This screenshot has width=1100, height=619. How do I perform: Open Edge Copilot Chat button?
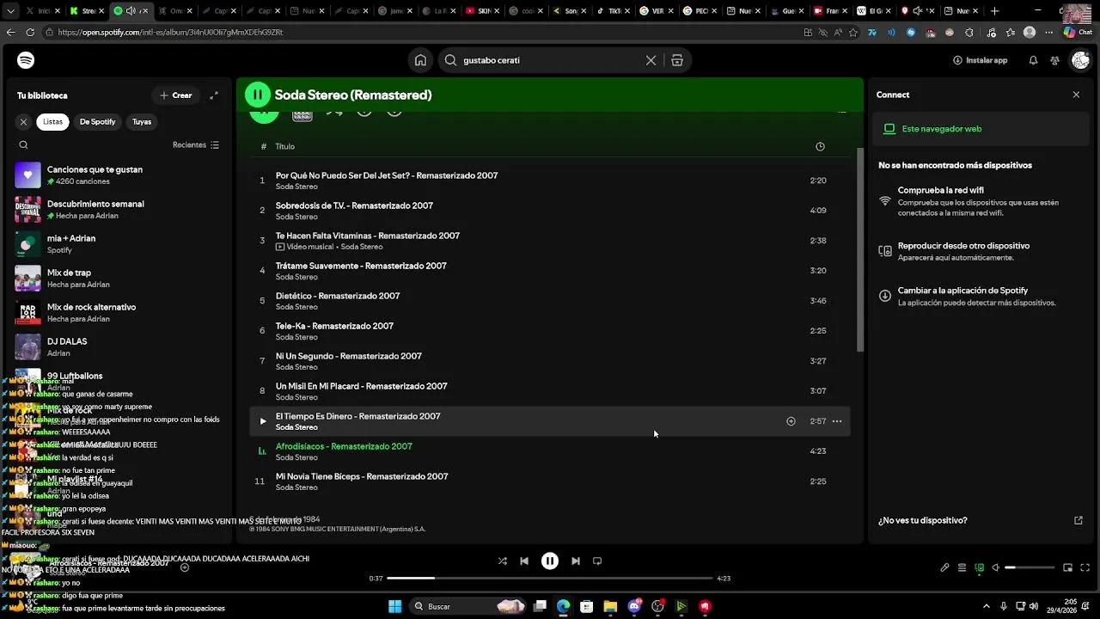(1079, 32)
